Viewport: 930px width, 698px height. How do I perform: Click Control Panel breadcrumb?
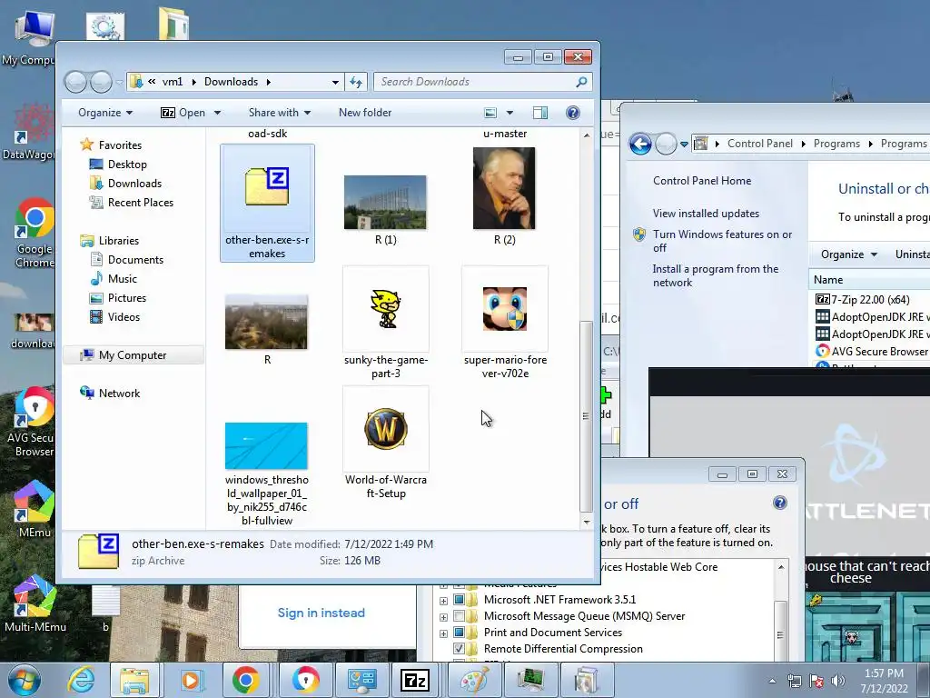click(760, 144)
